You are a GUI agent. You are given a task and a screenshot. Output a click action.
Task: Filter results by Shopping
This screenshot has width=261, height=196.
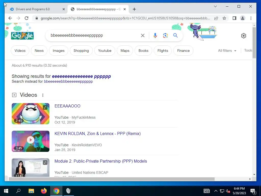point(81,51)
